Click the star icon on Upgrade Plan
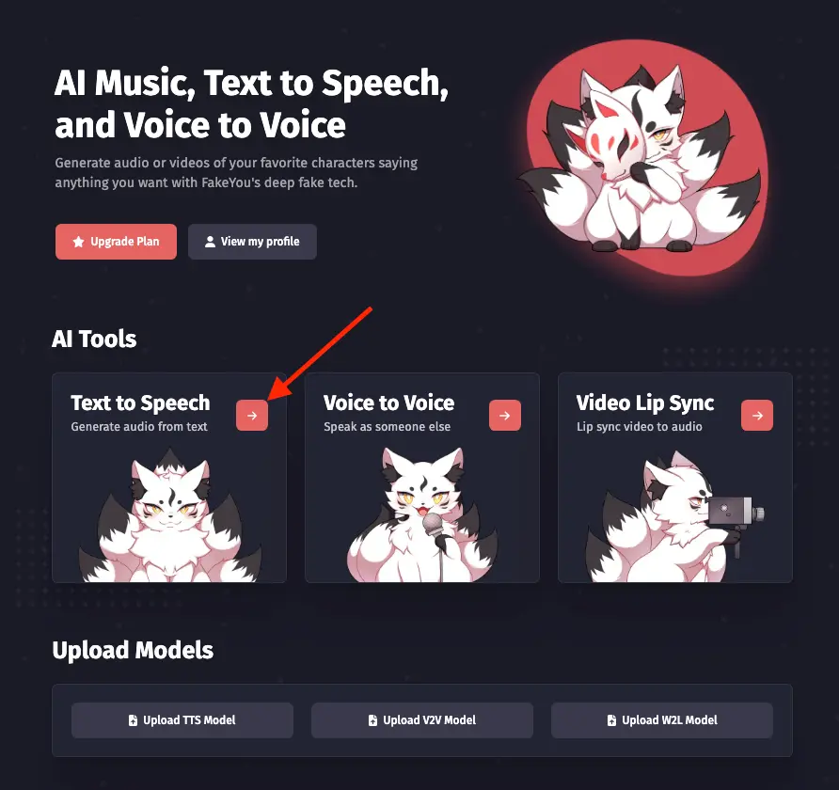Viewport: 839px width, 790px height. (79, 242)
